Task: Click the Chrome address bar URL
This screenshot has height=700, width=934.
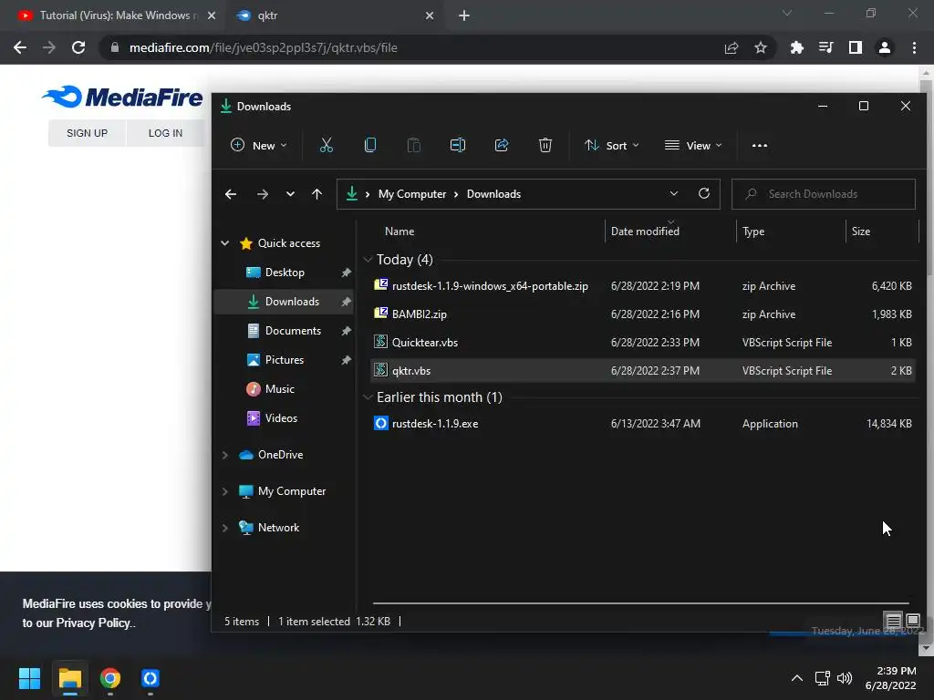Action: coord(264,47)
